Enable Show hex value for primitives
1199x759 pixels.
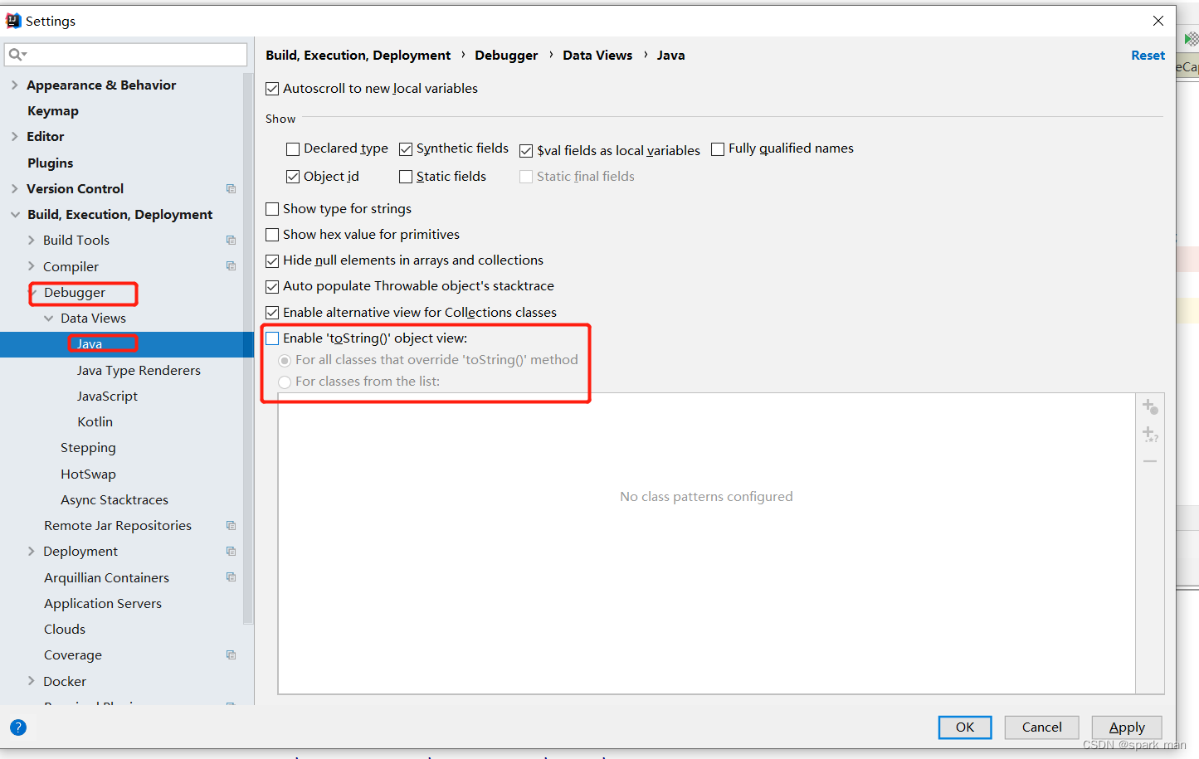(272, 235)
